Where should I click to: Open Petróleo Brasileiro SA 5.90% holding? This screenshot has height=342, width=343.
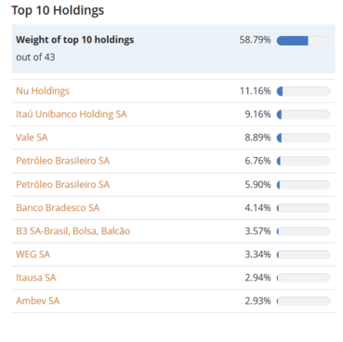[x=62, y=184]
